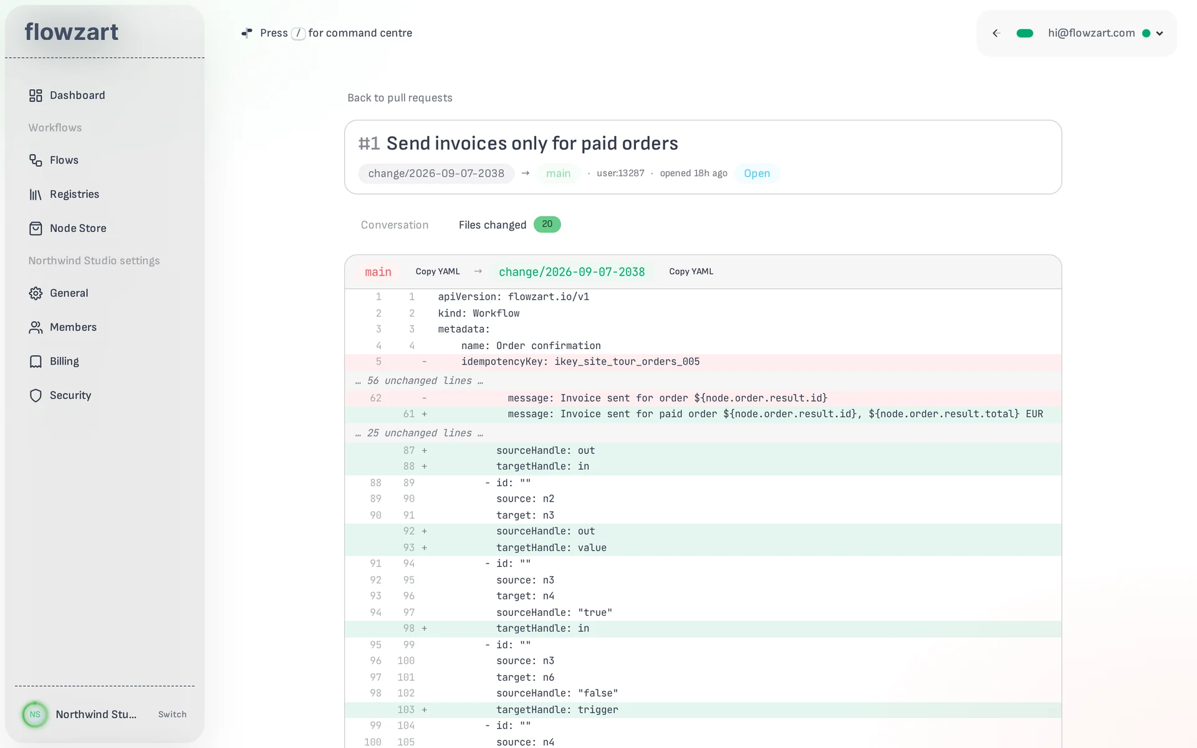Click the Billing bookmark icon
This screenshot has height=748, width=1197.
tap(36, 362)
